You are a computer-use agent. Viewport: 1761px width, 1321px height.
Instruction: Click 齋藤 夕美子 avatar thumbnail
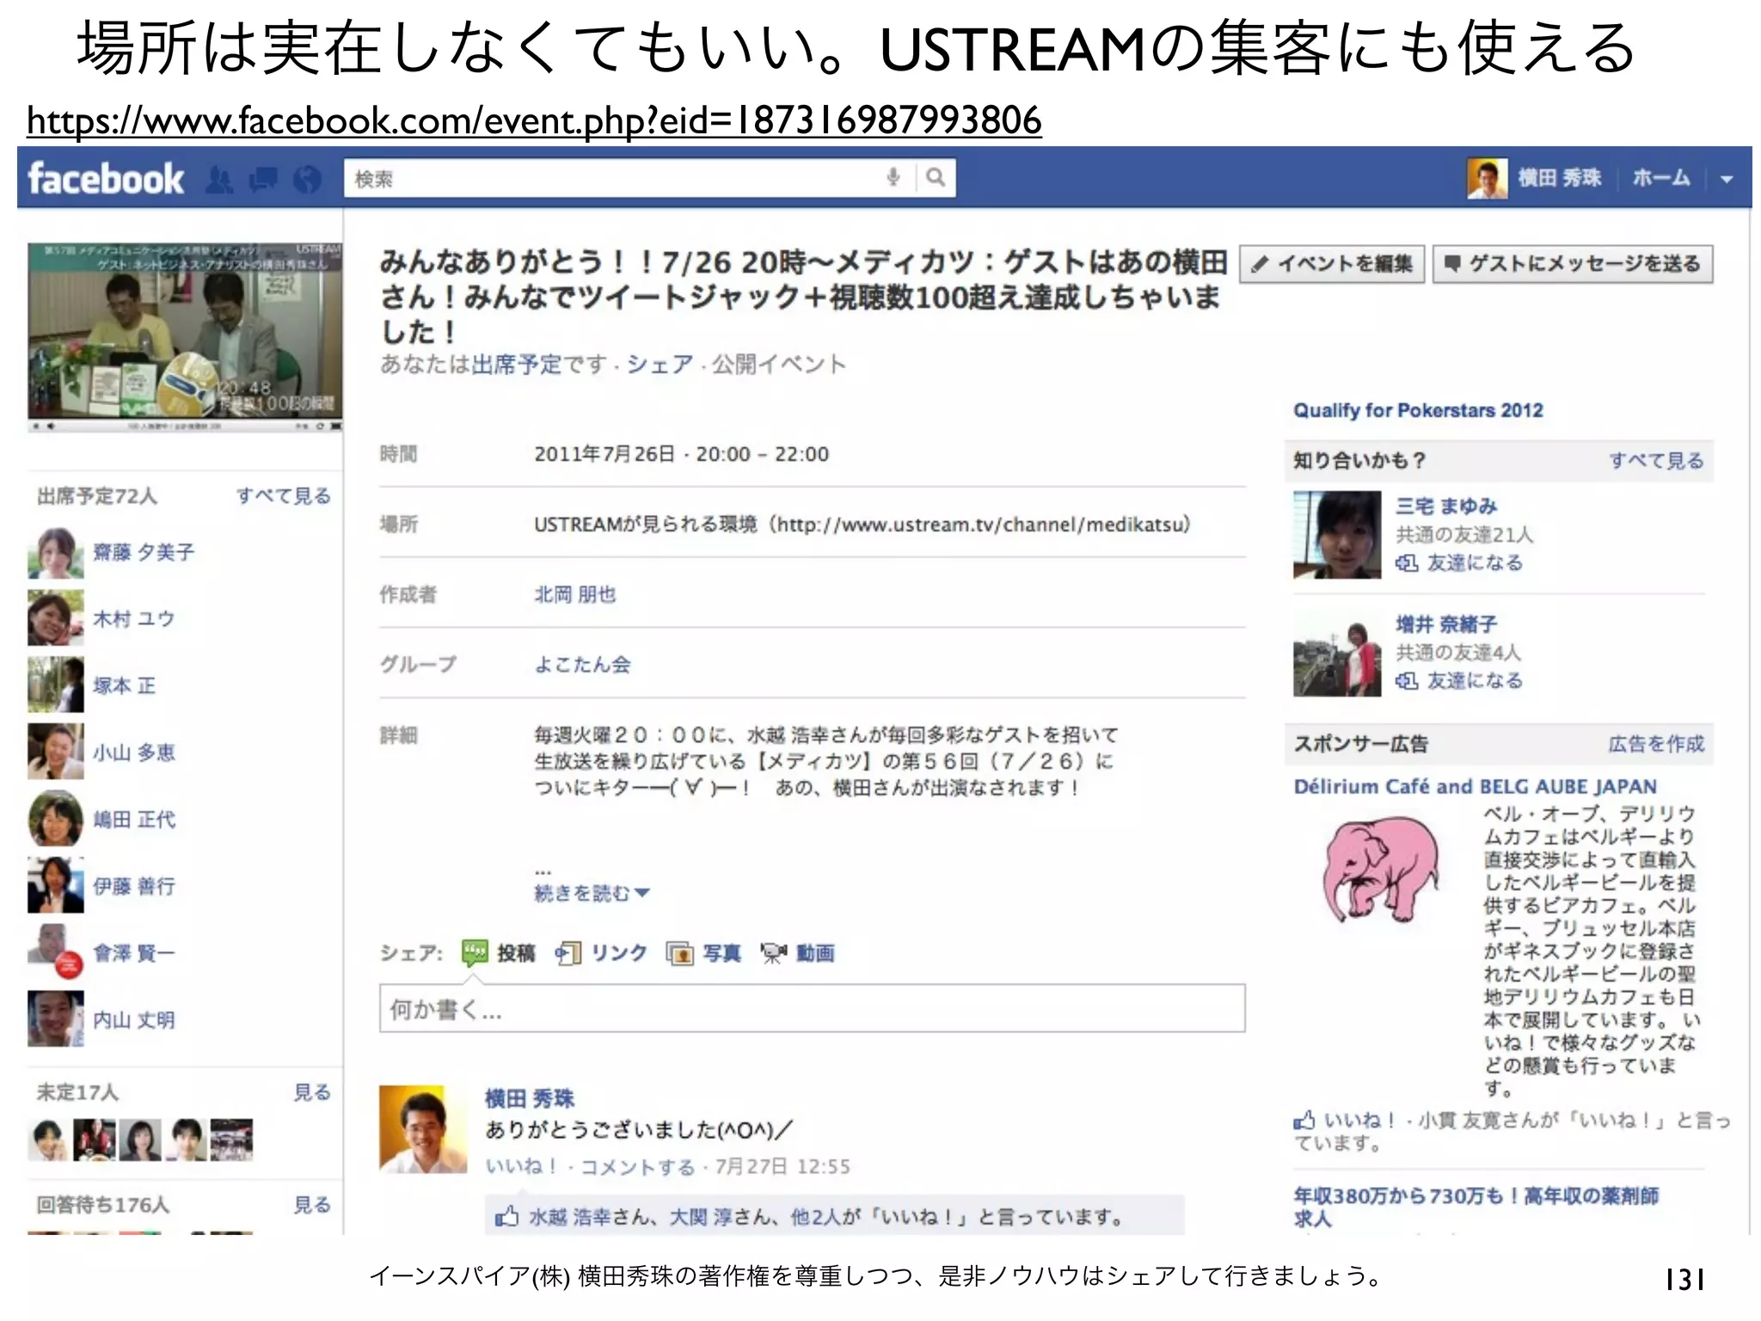point(56,552)
